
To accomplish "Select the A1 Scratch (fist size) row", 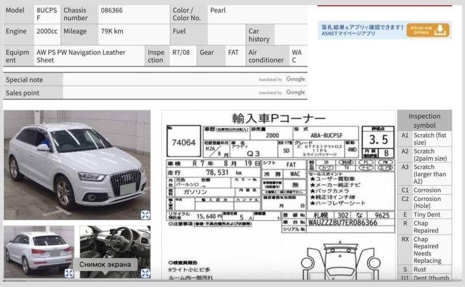I will pyautogui.click(x=424, y=139).
